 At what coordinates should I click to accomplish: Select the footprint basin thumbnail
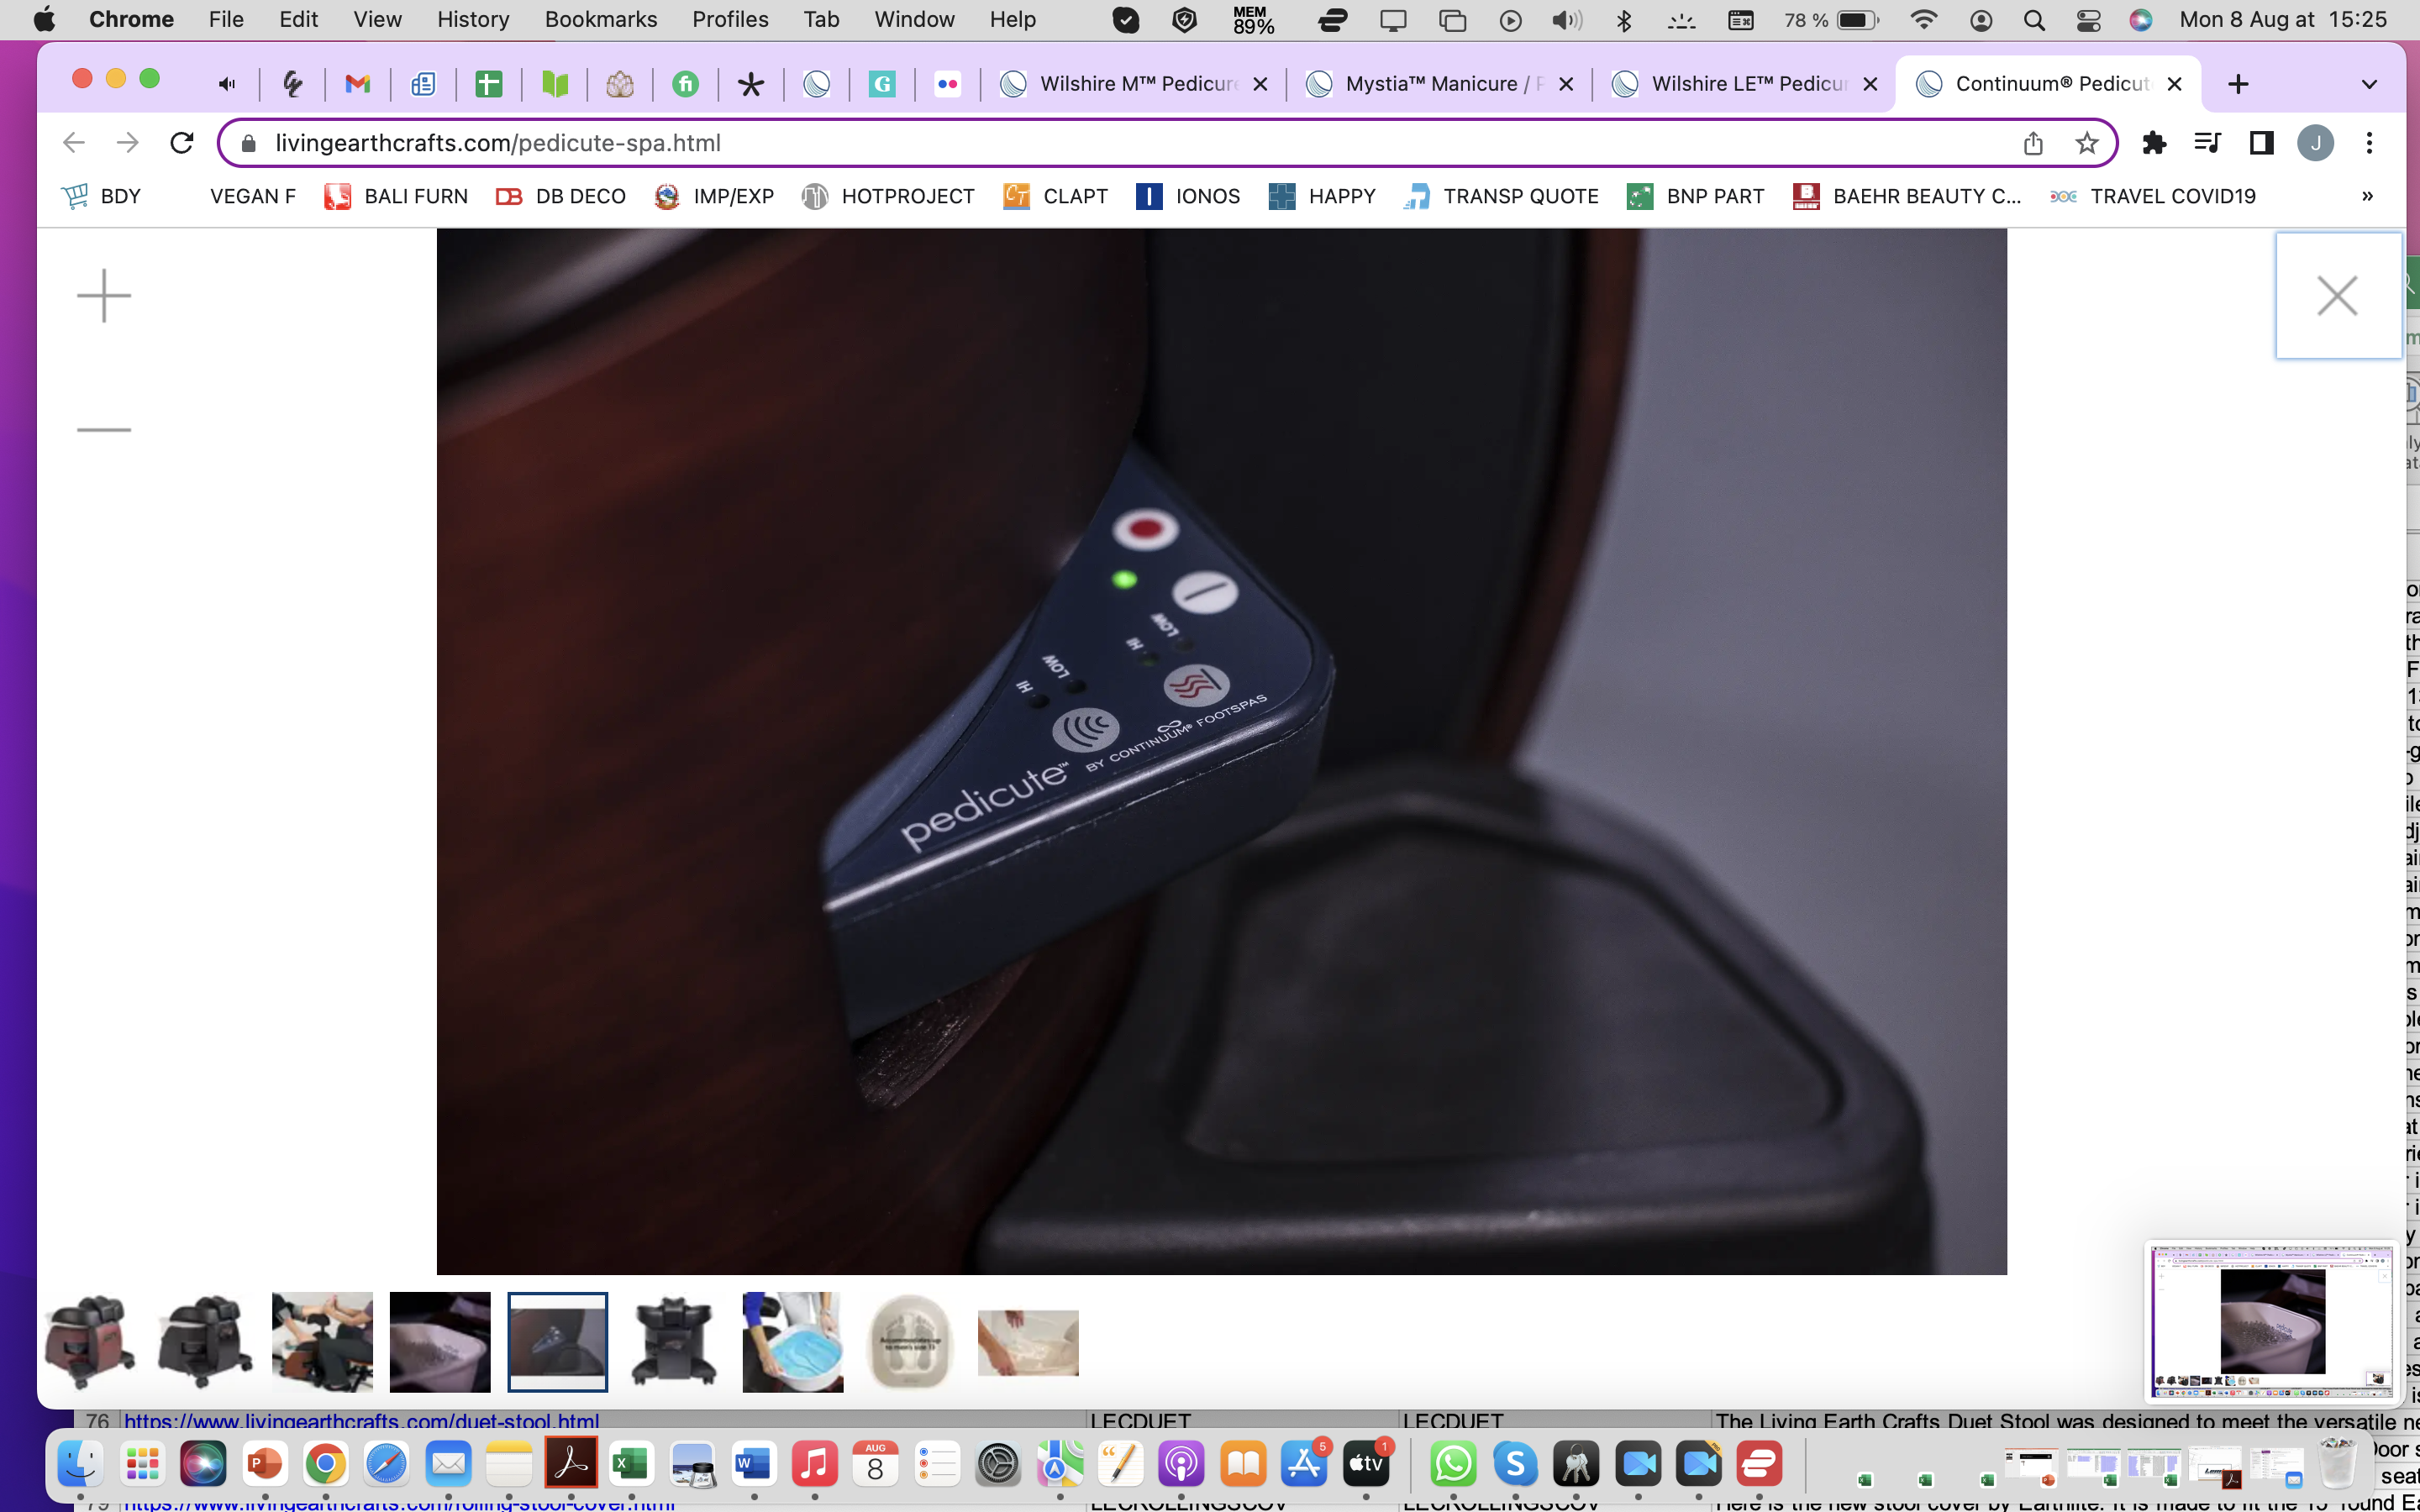910,1342
